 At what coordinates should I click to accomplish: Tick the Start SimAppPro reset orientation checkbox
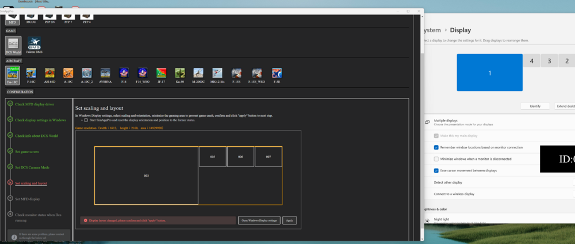[86, 120]
